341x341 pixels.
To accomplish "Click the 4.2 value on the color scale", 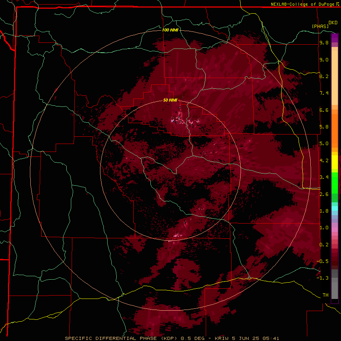I will (324, 161).
